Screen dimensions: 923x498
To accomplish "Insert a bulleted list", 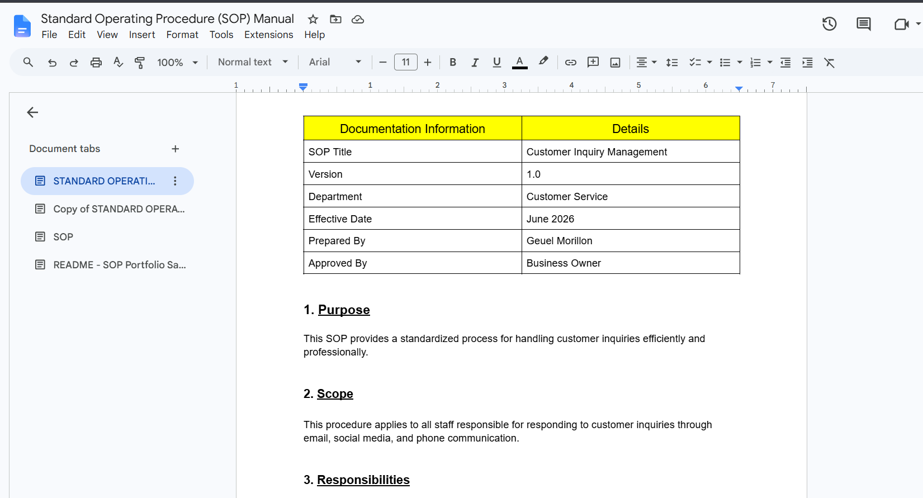I will (x=725, y=63).
